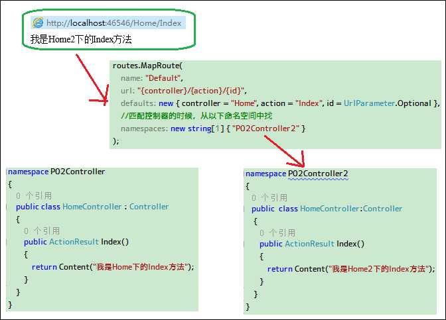Click the routes.MapRoute( line
Image resolution: width=446 pixels, height=320 pixels.
[147, 66]
